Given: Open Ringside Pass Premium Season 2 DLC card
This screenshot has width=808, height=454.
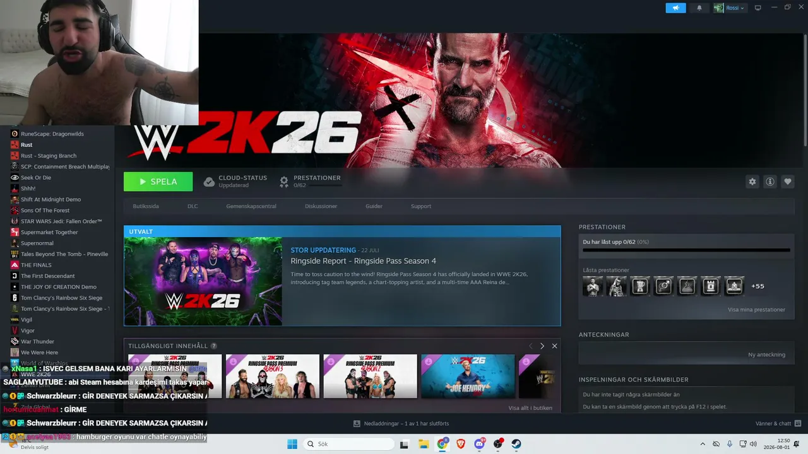Looking at the screenshot, I should pyautogui.click(x=371, y=376).
